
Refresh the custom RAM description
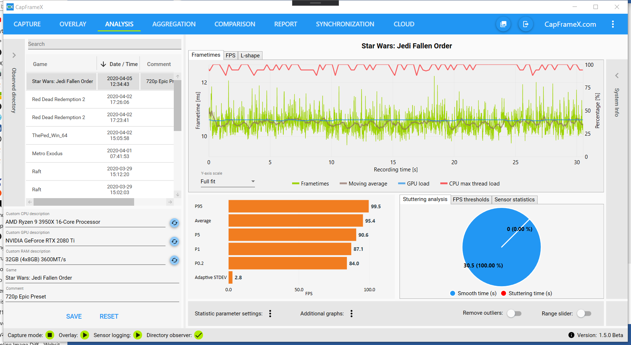point(175,260)
